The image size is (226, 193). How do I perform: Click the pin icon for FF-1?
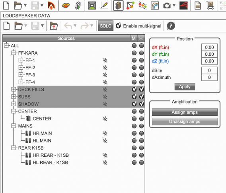click(105, 60)
